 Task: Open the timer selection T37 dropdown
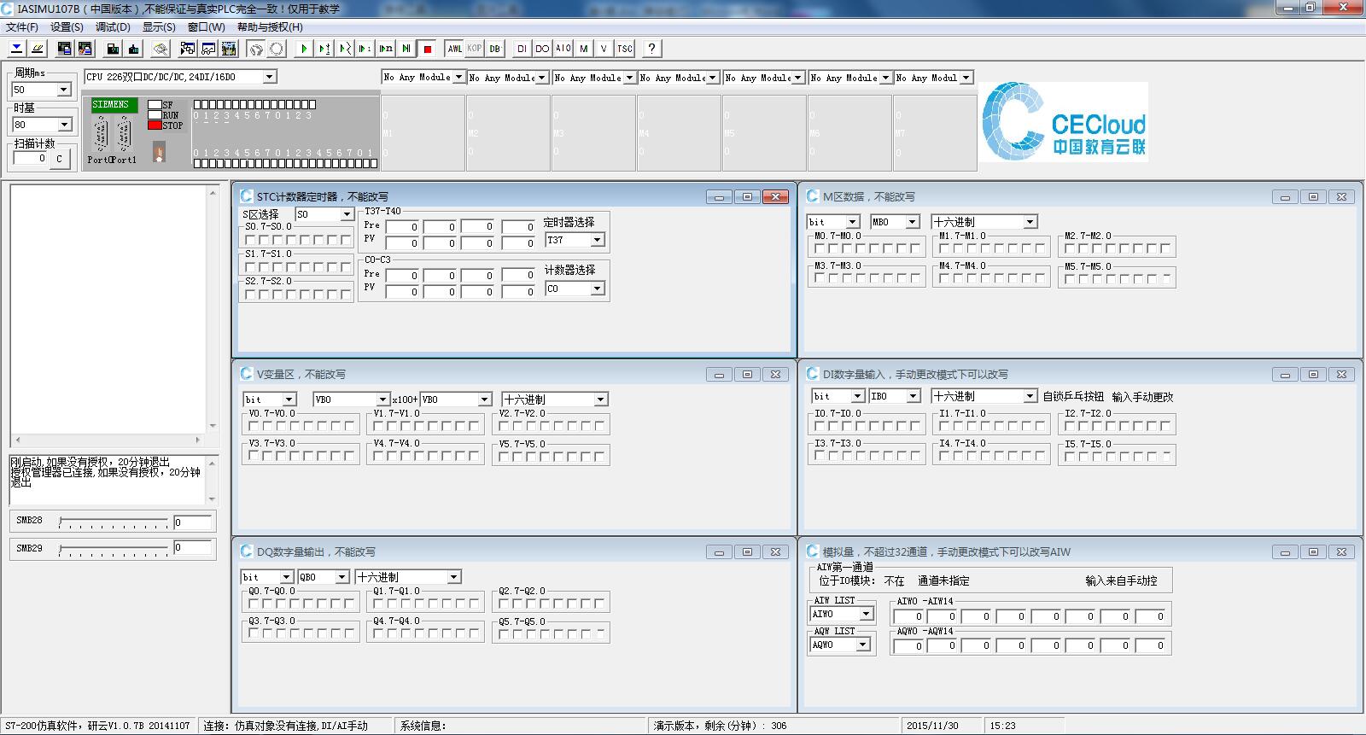[597, 241]
